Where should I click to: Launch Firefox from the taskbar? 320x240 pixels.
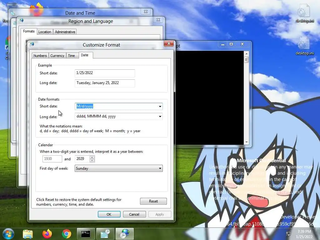[47, 234]
